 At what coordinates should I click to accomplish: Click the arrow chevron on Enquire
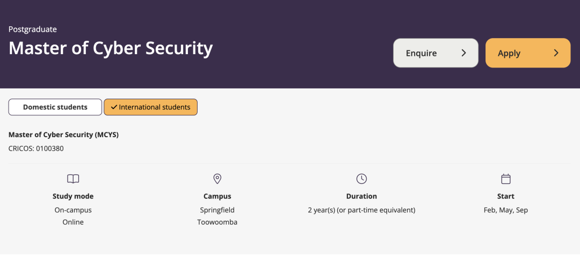tap(464, 53)
